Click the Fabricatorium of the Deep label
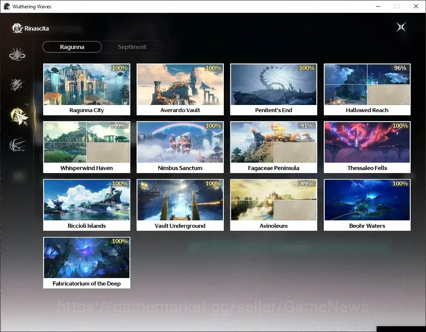The height and width of the screenshot is (332, 426). click(87, 284)
